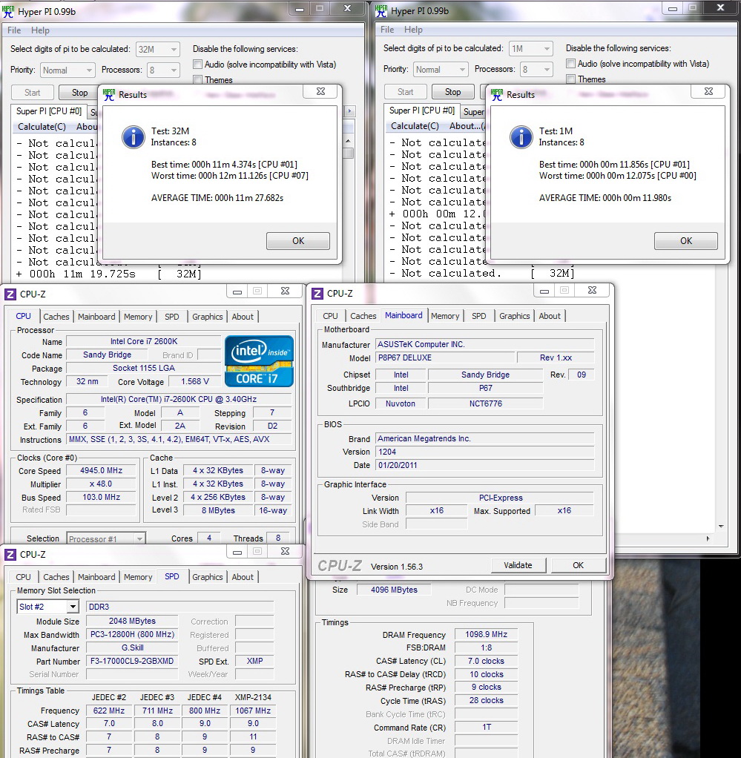Toggle Themes checkbox in right Hyper PI
741x758 pixels.
pyautogui.click(x=570, y=79)
